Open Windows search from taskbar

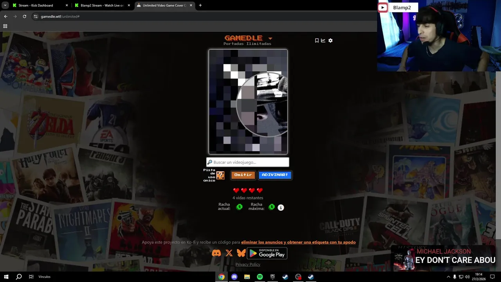pos(19,277)
